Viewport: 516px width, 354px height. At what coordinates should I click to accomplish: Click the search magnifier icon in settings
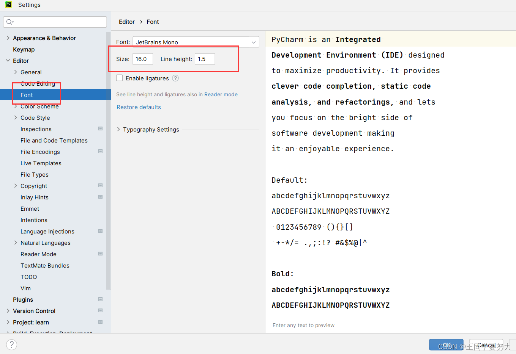[10, 22]
